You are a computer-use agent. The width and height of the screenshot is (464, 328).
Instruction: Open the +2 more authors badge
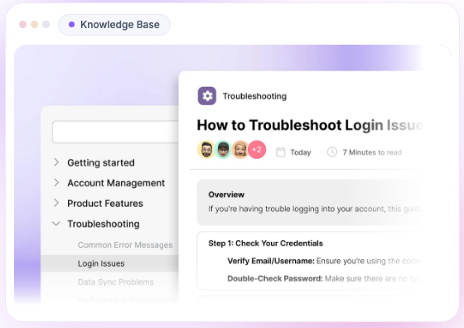point(257,150)
